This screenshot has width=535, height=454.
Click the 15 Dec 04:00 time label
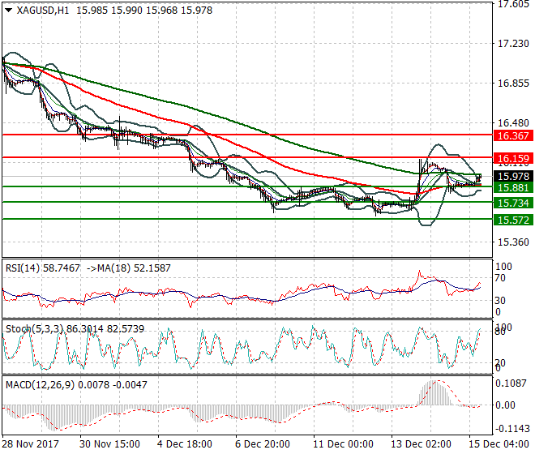point(499,444)
